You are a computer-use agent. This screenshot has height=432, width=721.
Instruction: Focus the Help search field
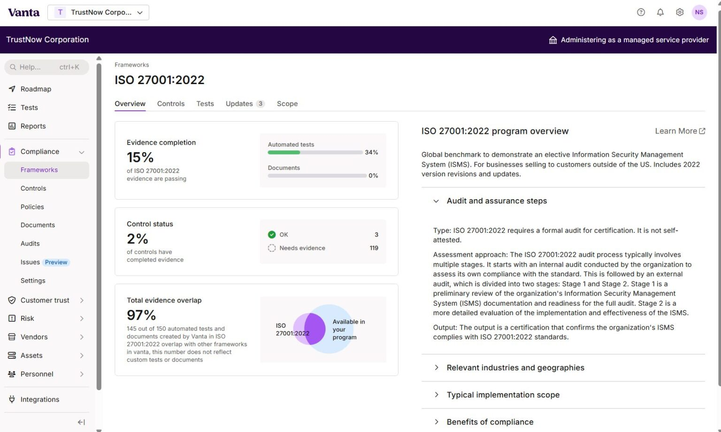point(46,67)
